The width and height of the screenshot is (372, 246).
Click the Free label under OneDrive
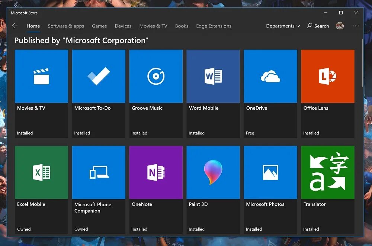250,133
